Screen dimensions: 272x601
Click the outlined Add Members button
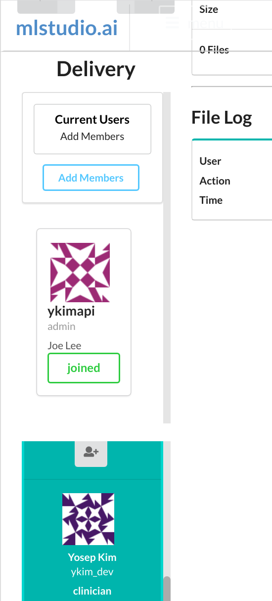(91, 178)
